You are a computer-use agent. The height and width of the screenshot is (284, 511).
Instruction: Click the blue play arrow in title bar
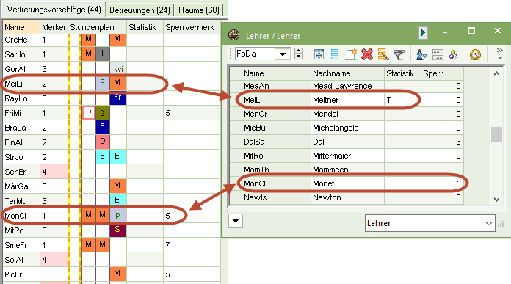pos(423,33)
